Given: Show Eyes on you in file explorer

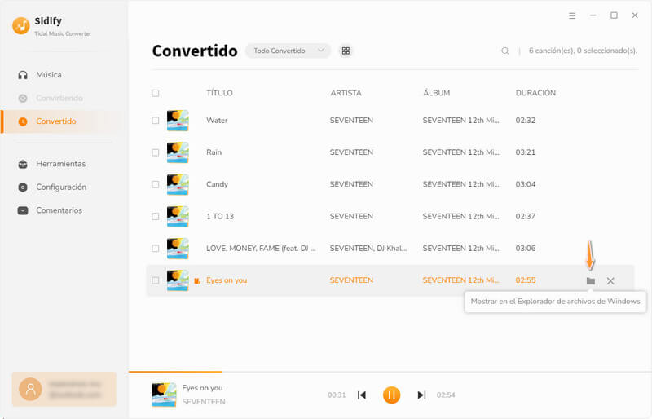Looking at the screenshot, I should pyautogui.click(x=590, y=281).
